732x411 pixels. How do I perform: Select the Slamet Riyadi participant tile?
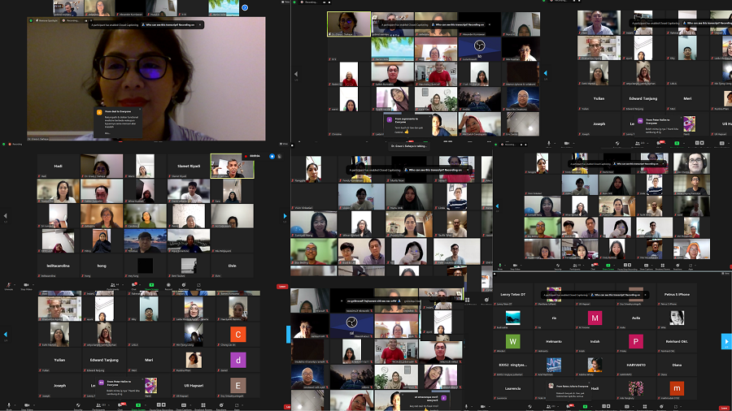click(x=189, y=166)
